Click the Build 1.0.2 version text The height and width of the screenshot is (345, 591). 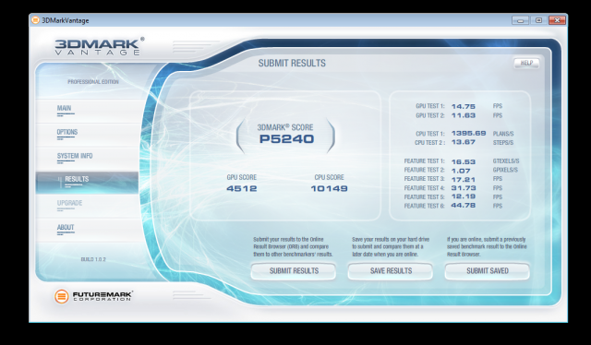click(93, 259)
